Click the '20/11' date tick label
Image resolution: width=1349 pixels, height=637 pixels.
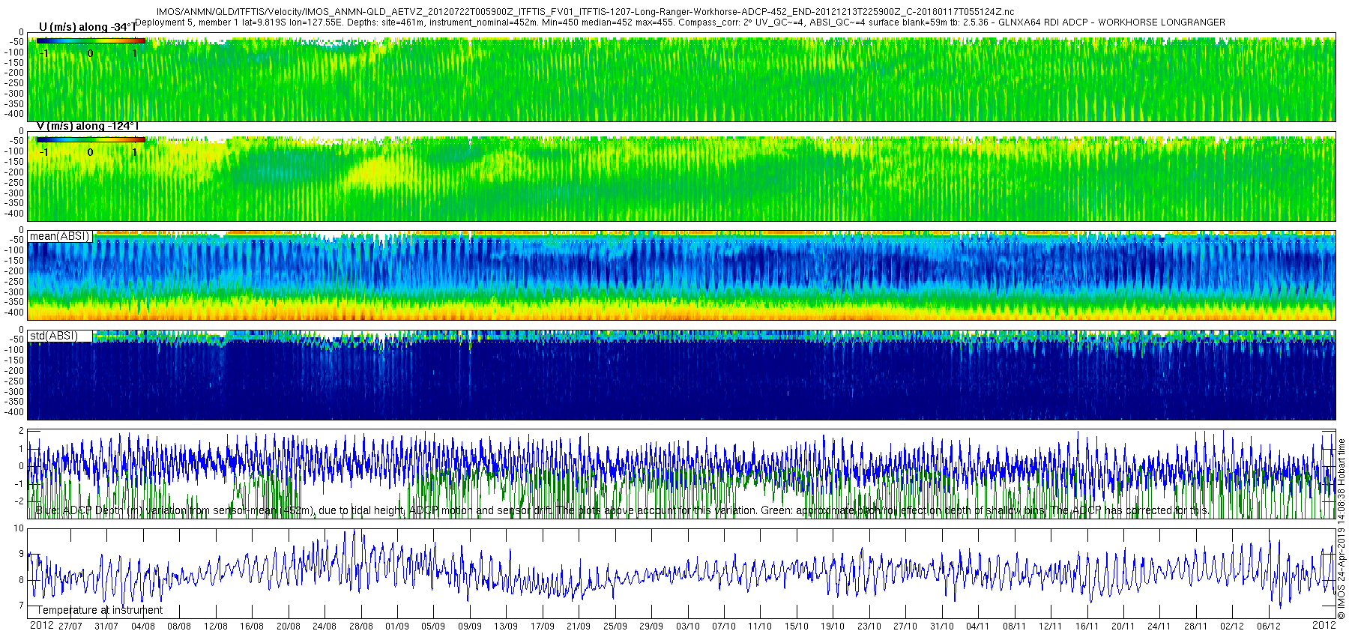click(1123, 627)
